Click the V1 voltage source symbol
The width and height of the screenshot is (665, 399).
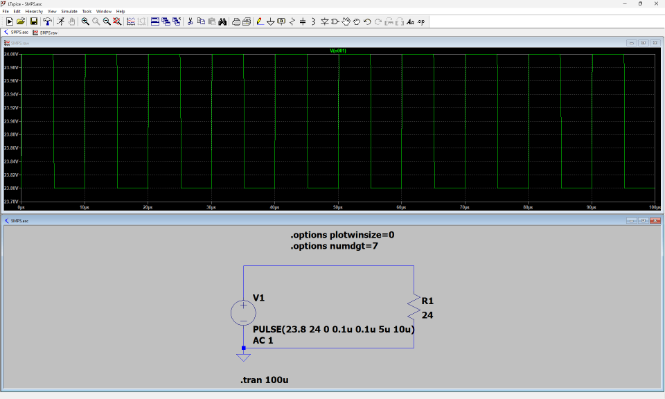tap(243, 313)
